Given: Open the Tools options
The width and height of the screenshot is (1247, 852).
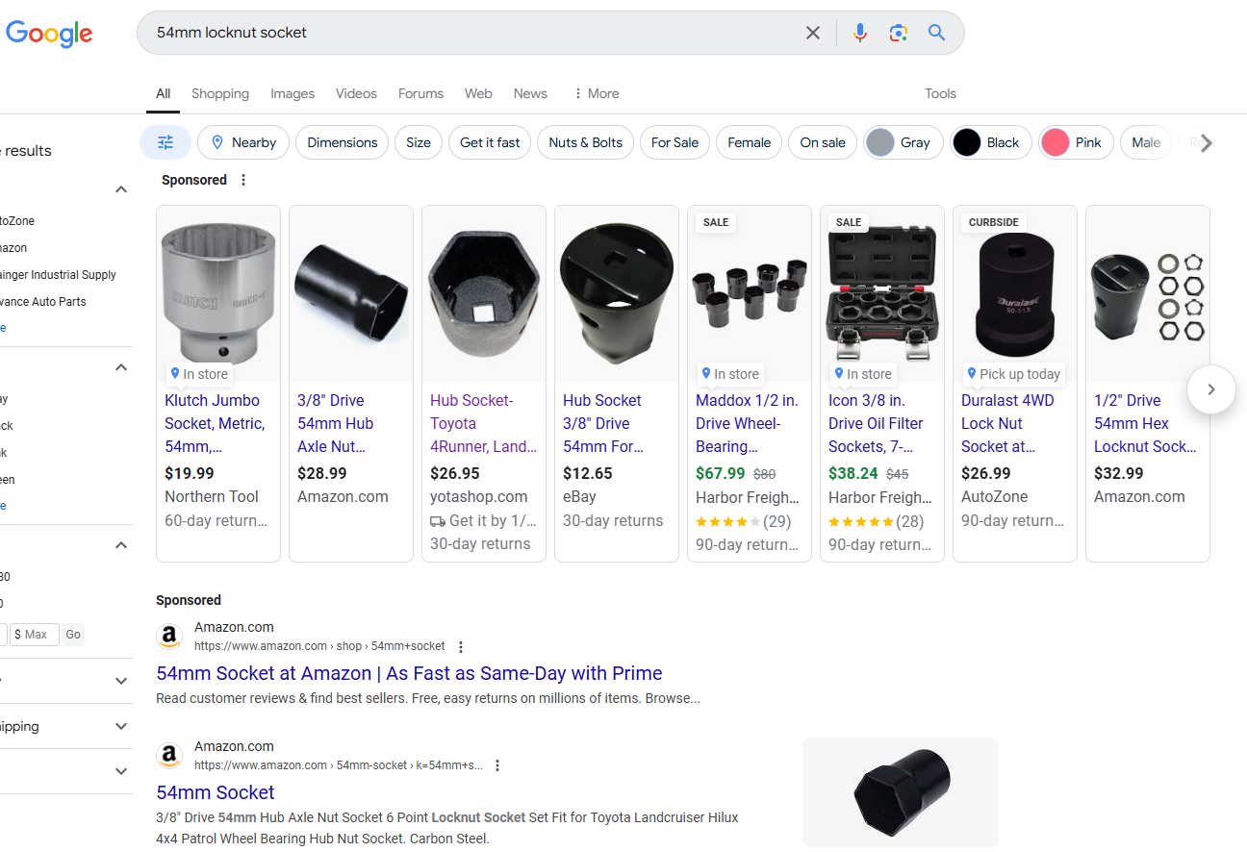Looking at the screenshot, I should point(940,93).
